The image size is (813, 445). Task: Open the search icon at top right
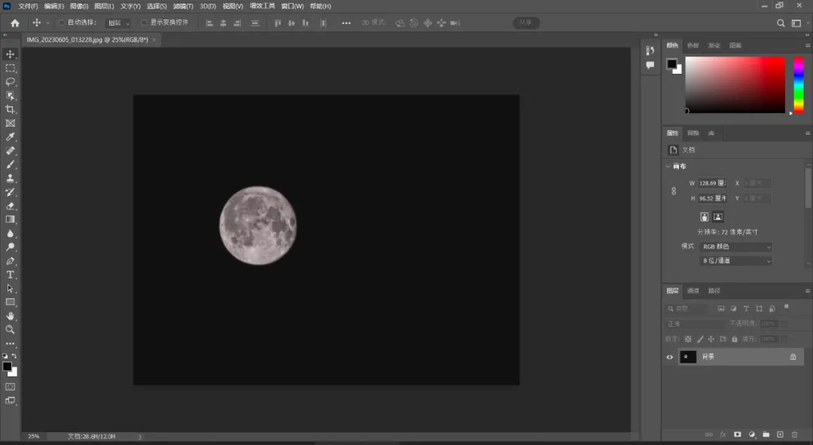pyautogui.click(x=781, y=23)
